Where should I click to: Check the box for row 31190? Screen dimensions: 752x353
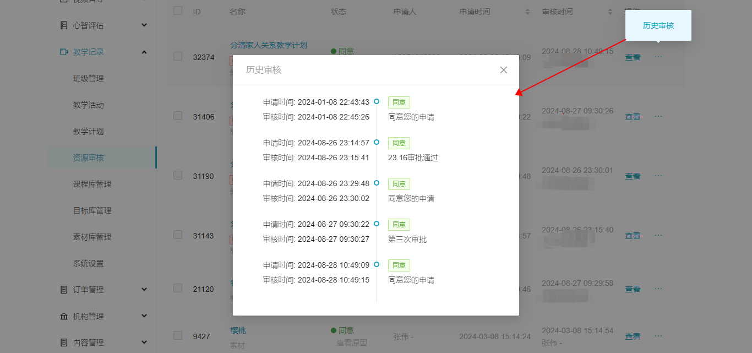coord(178,175)
